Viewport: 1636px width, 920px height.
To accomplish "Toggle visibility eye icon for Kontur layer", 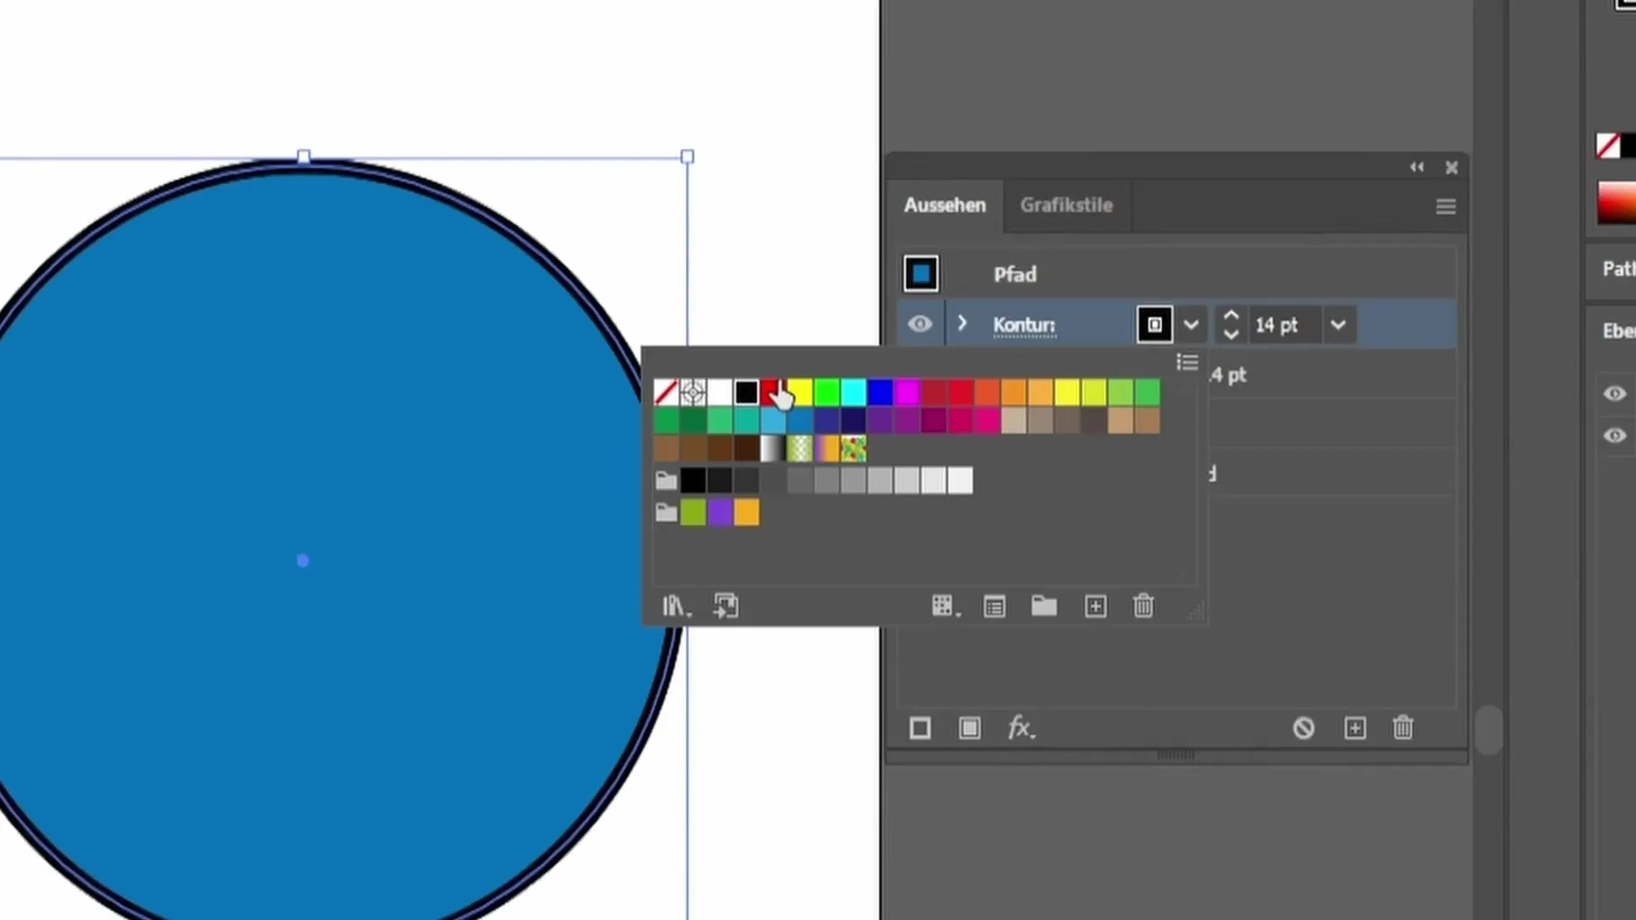I will pyautogui.click(x=919, y=325).
